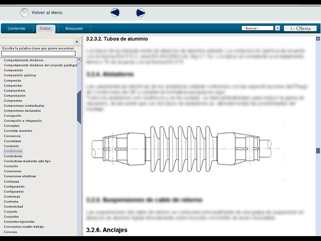This screenshot has width=321, height=241.
Task: Focus the Buscar search field
Action: coord(257,28)
